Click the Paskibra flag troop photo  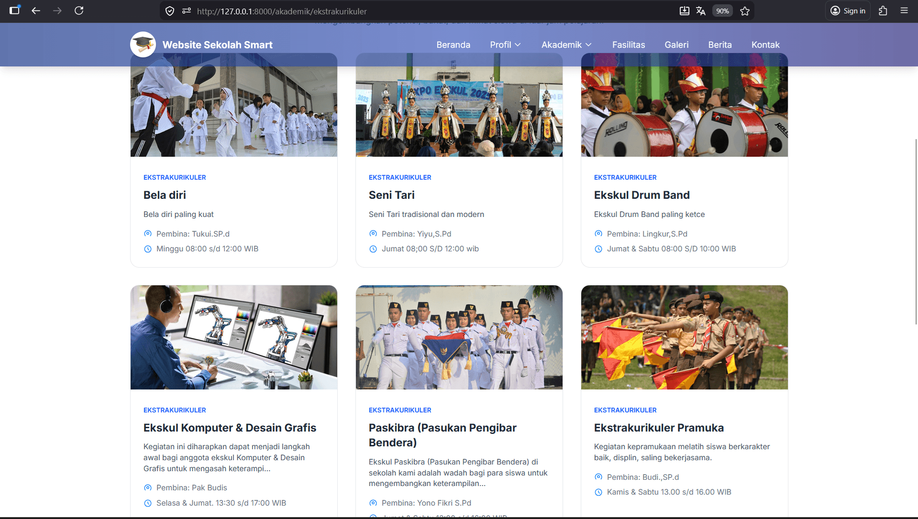tap(459, 337)
